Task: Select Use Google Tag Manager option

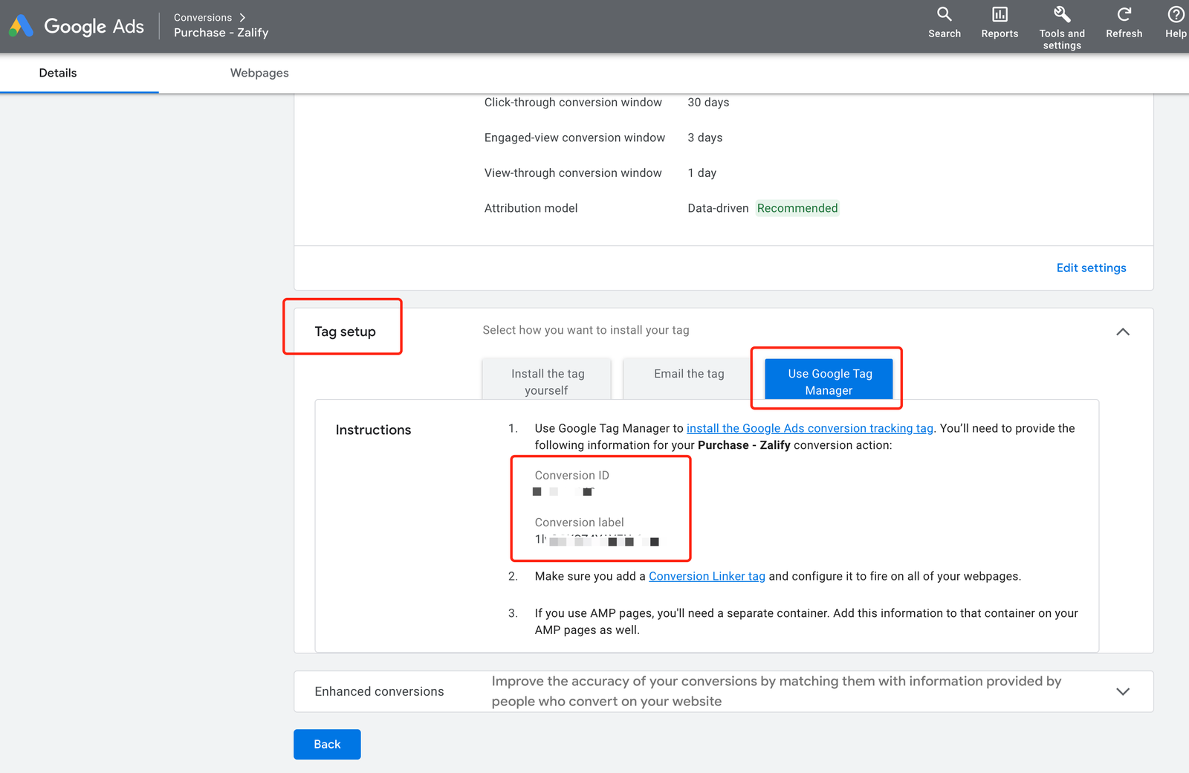Action: click(829, 381)
